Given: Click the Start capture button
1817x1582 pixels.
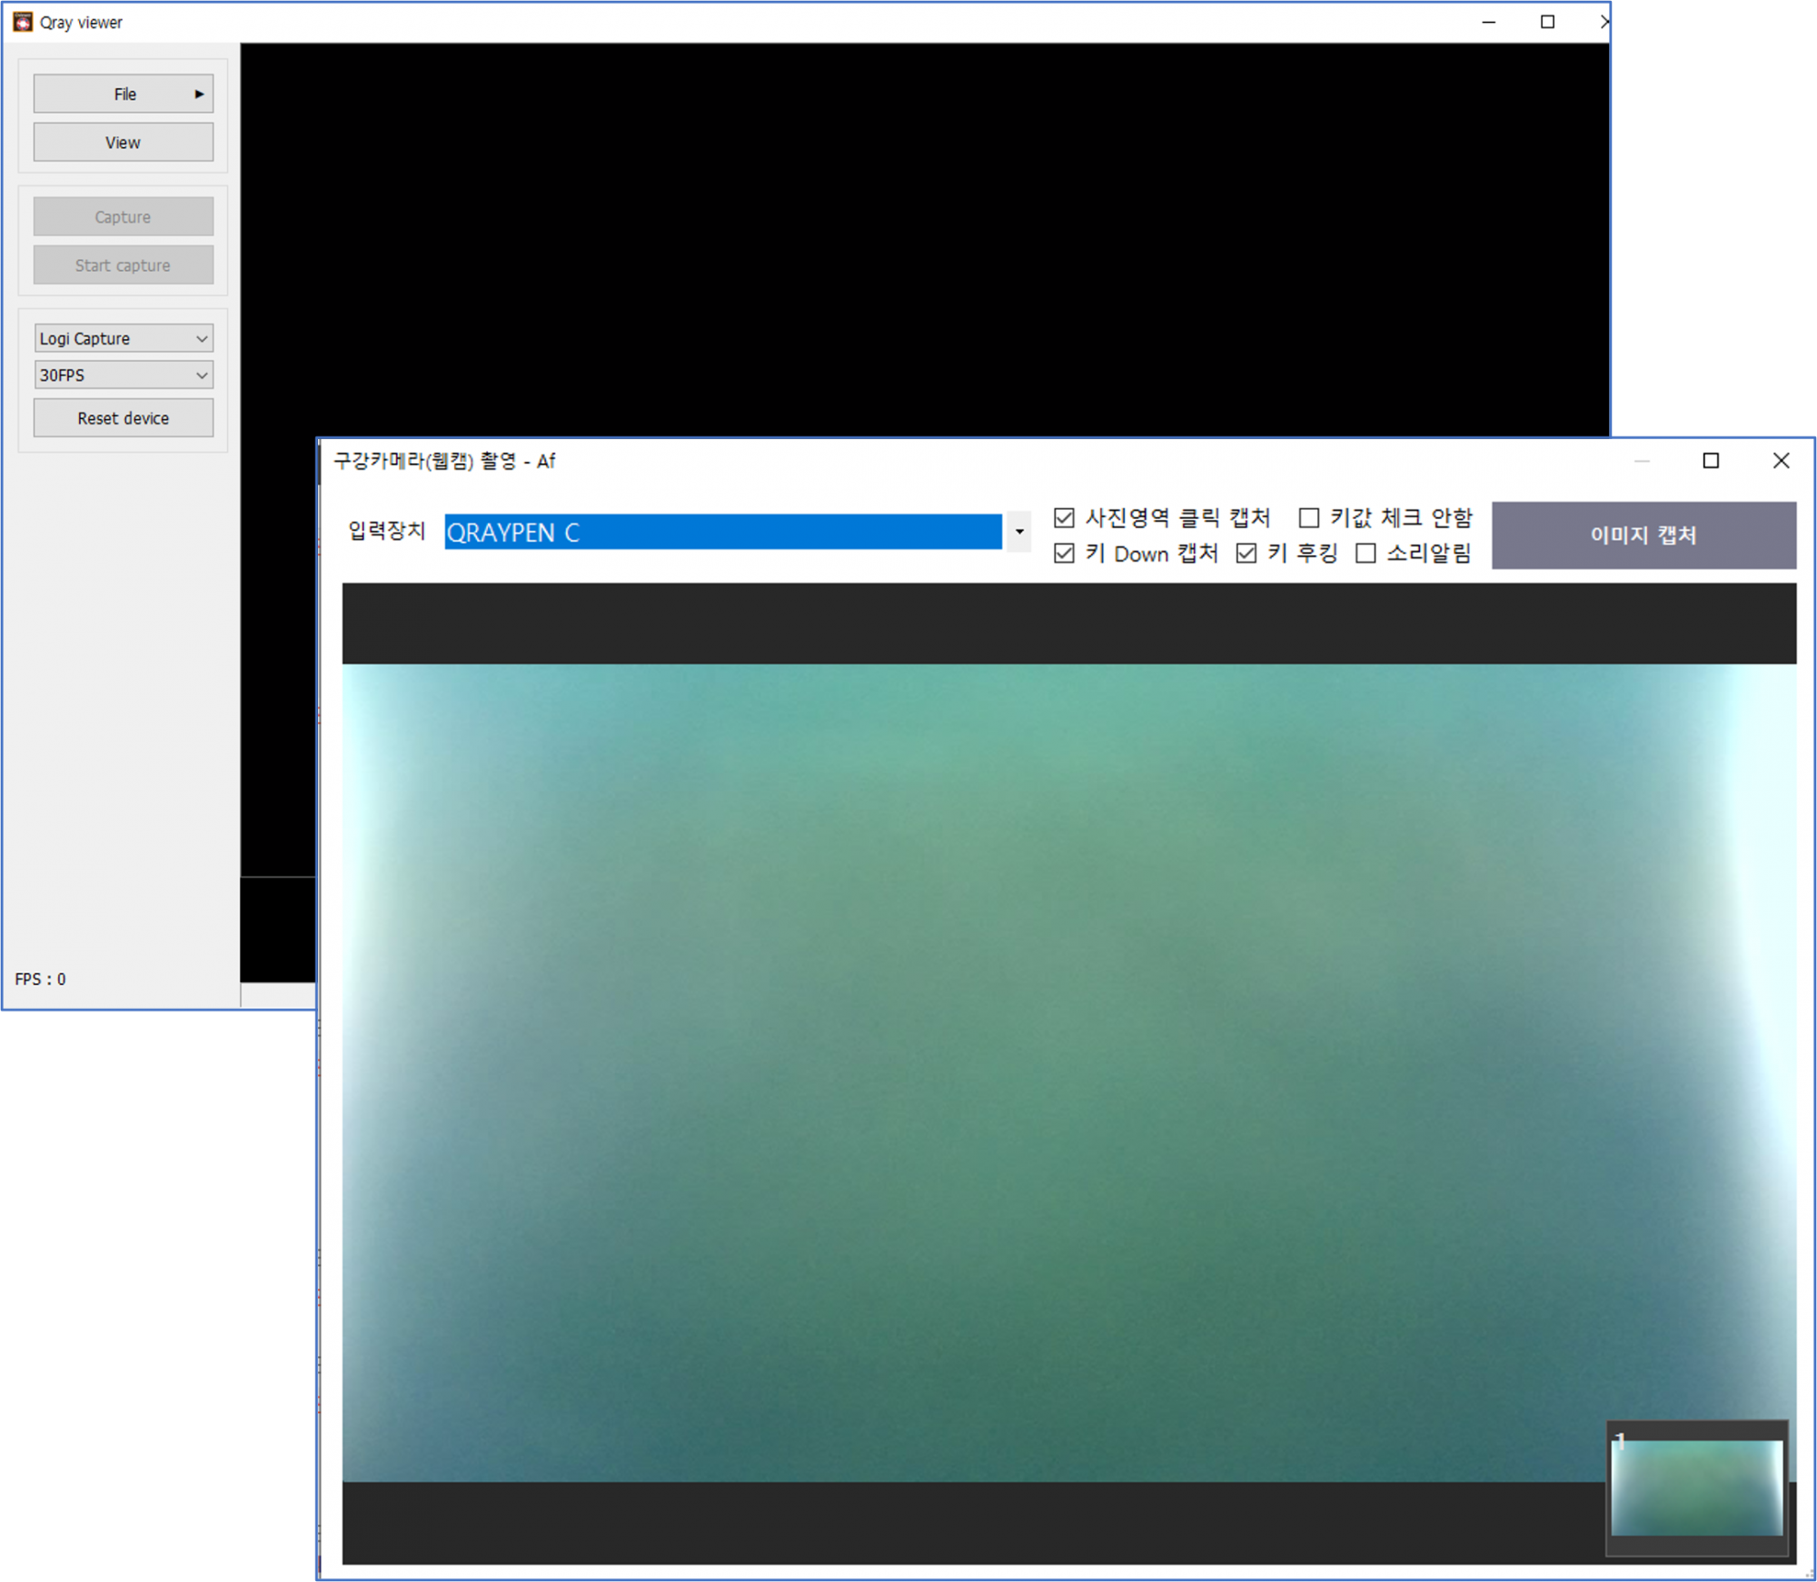Looking at the screenshot, I should (124, 265).
